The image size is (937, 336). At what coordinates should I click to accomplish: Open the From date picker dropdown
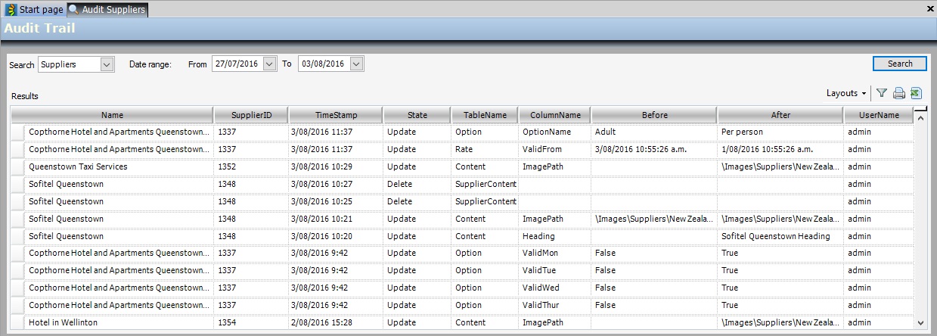click(x=270, y=64)
